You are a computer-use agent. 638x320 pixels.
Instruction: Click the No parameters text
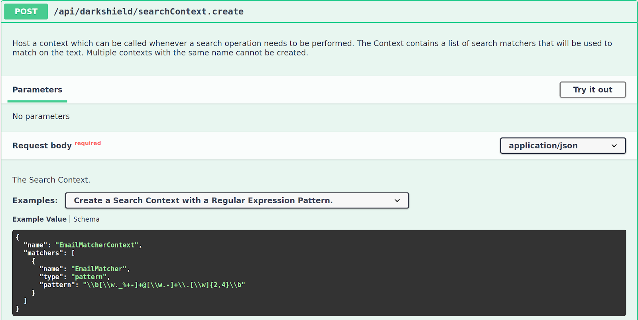(41, 116)
